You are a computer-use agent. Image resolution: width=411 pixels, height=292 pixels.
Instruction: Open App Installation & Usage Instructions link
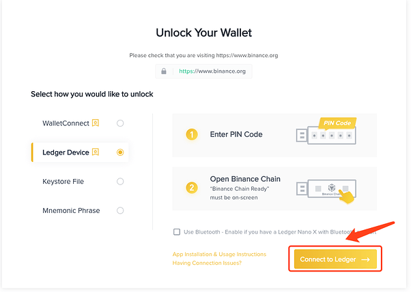(x=219, y=255)
